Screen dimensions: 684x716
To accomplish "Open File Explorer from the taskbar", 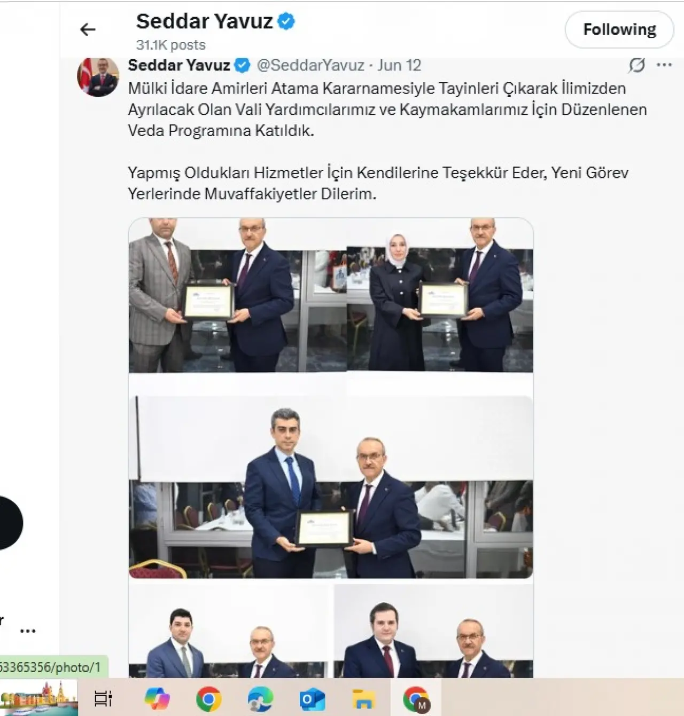I will [x=364, y=699].
